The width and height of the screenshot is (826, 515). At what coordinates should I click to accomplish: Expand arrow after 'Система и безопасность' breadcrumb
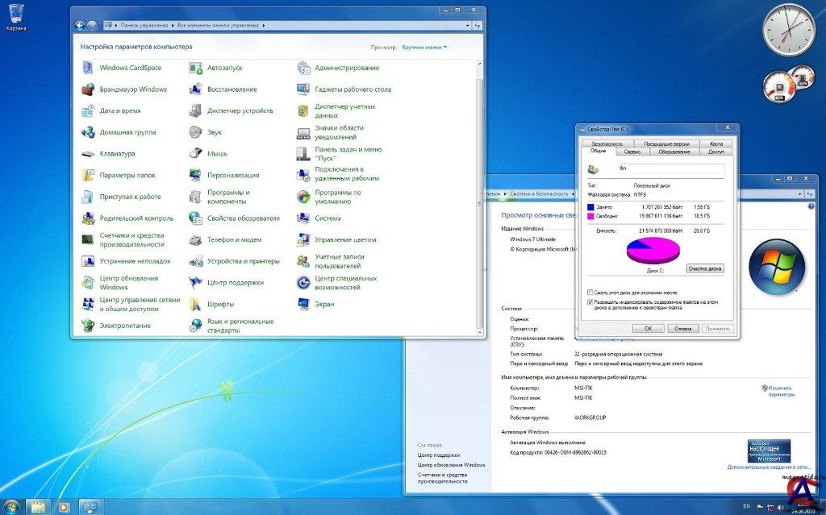pyautogui.click(x=573, y=194)
